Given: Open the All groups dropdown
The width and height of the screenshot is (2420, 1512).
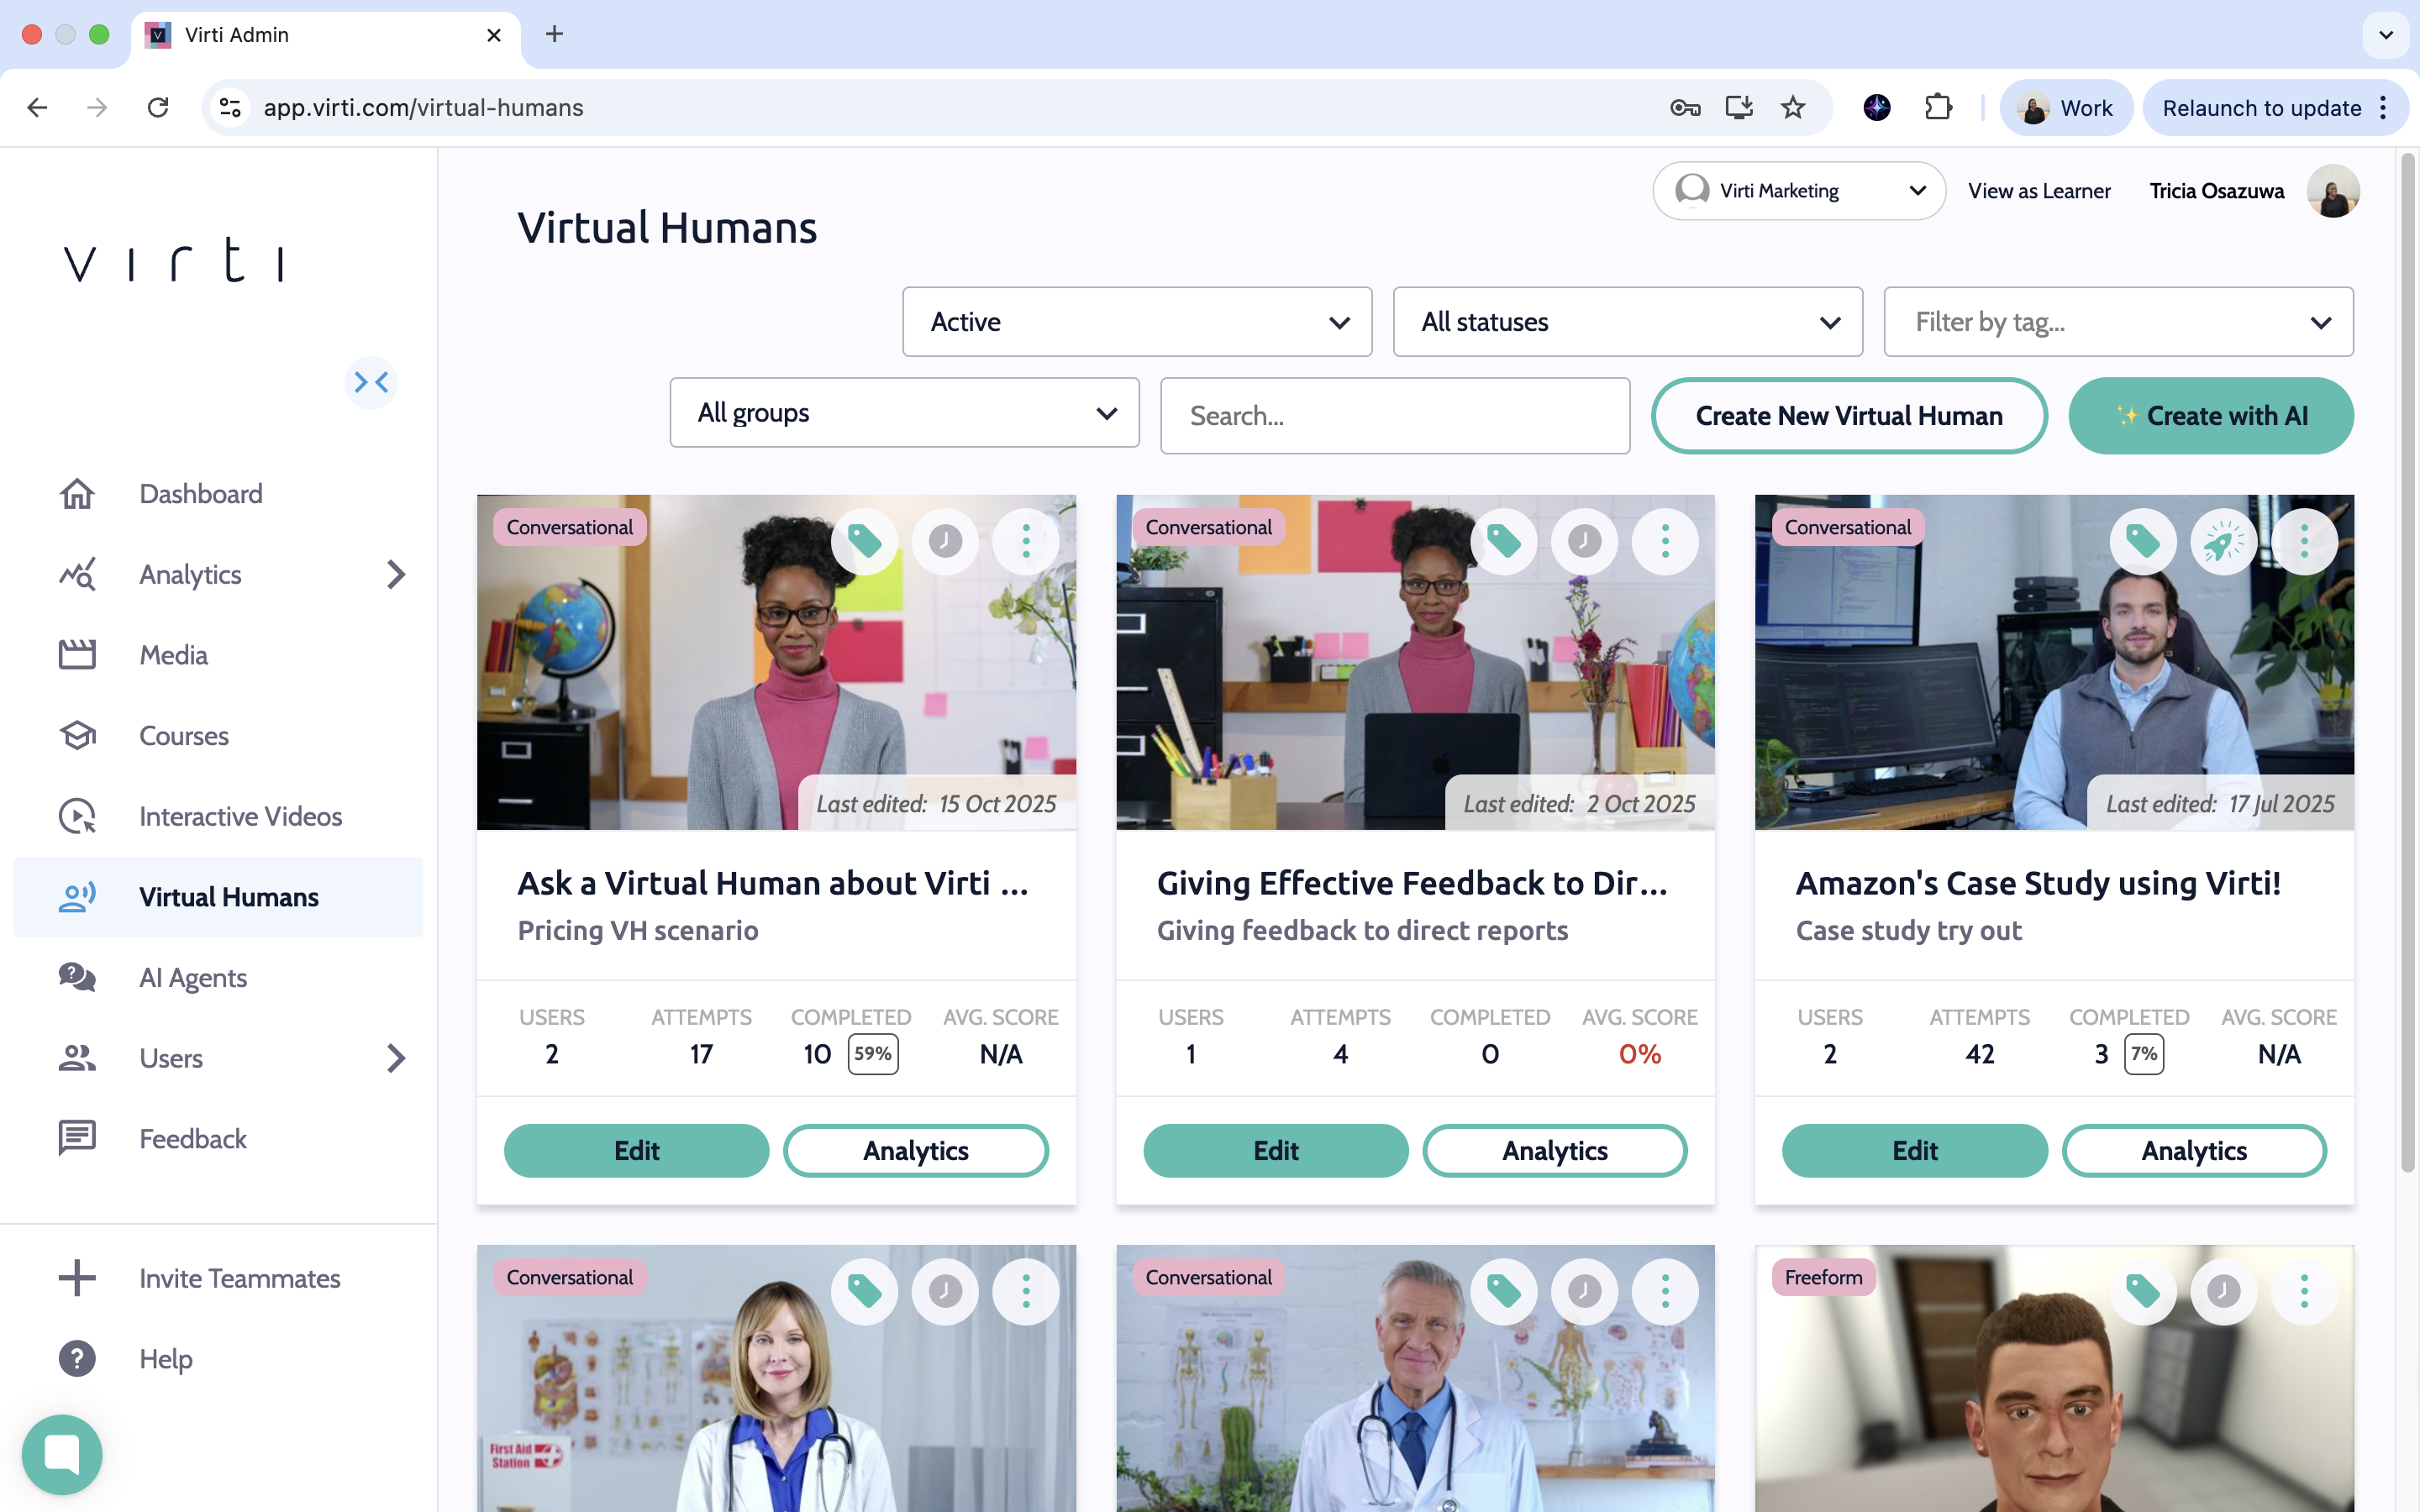Looking at the screenshot, I should pos(904,413).
